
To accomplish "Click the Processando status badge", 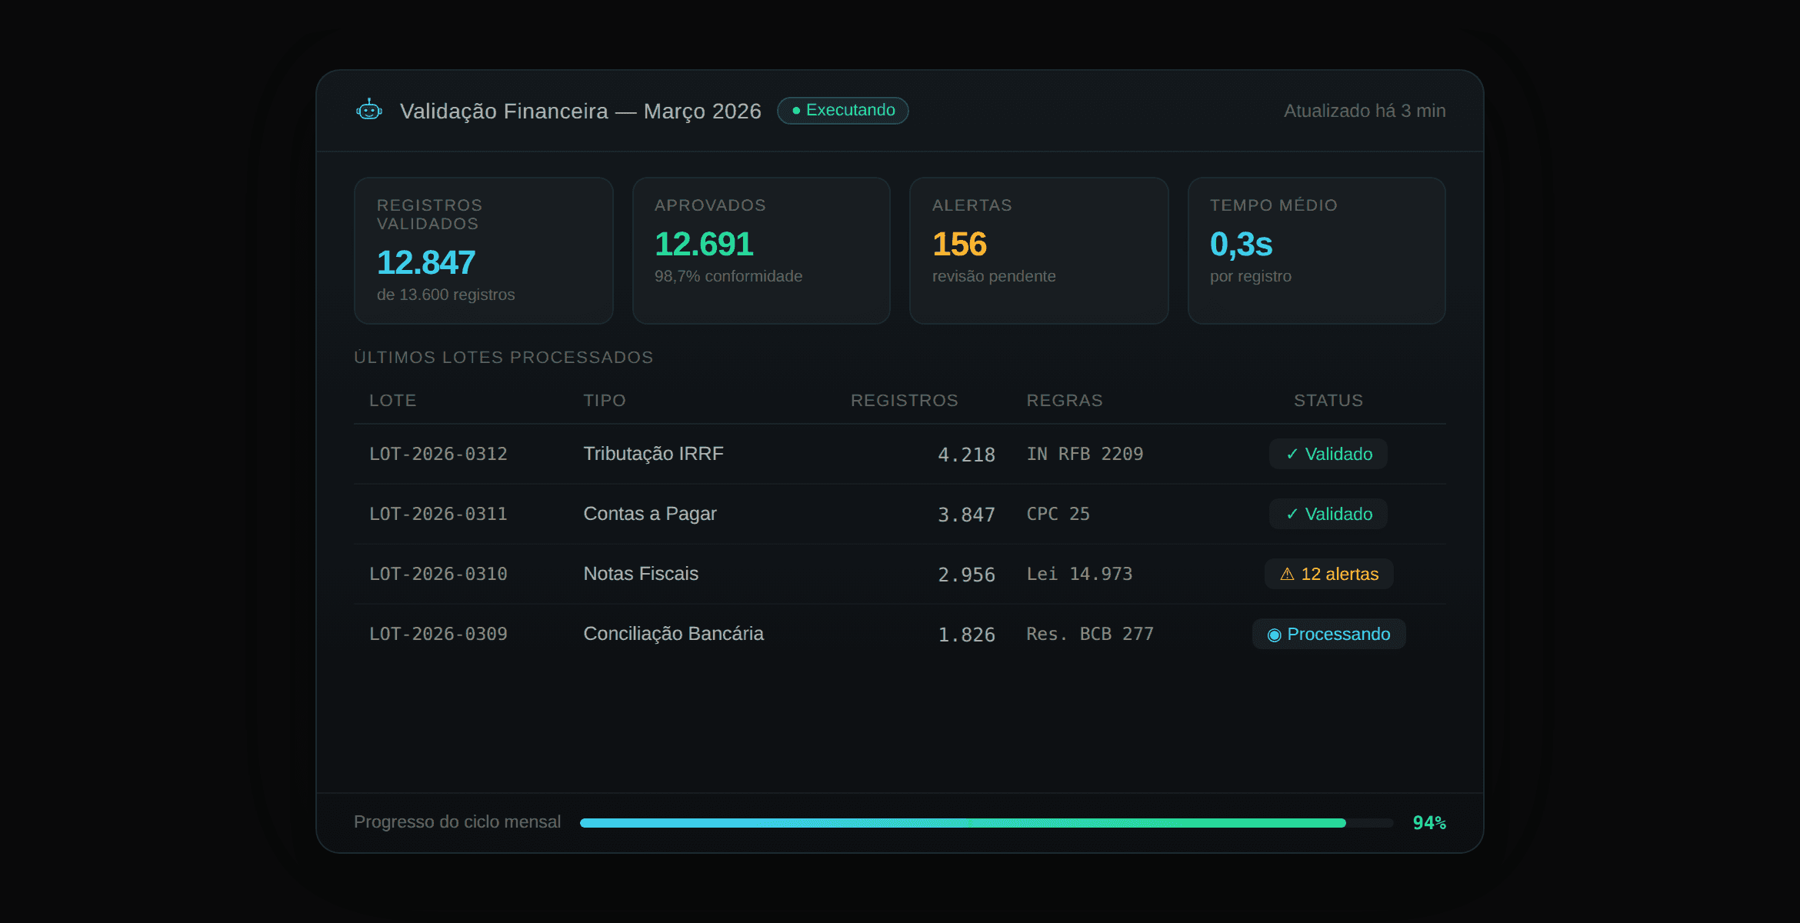I will point(1328,635).
